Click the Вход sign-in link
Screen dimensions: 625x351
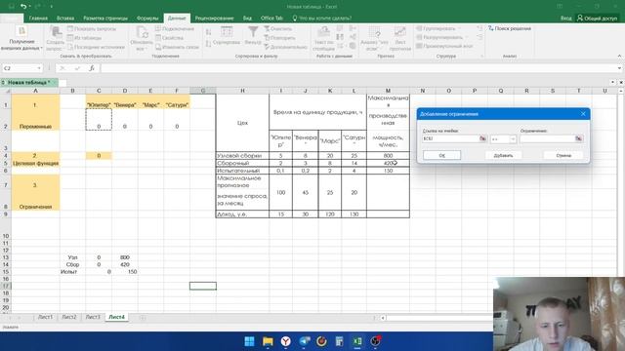(565, 18)
